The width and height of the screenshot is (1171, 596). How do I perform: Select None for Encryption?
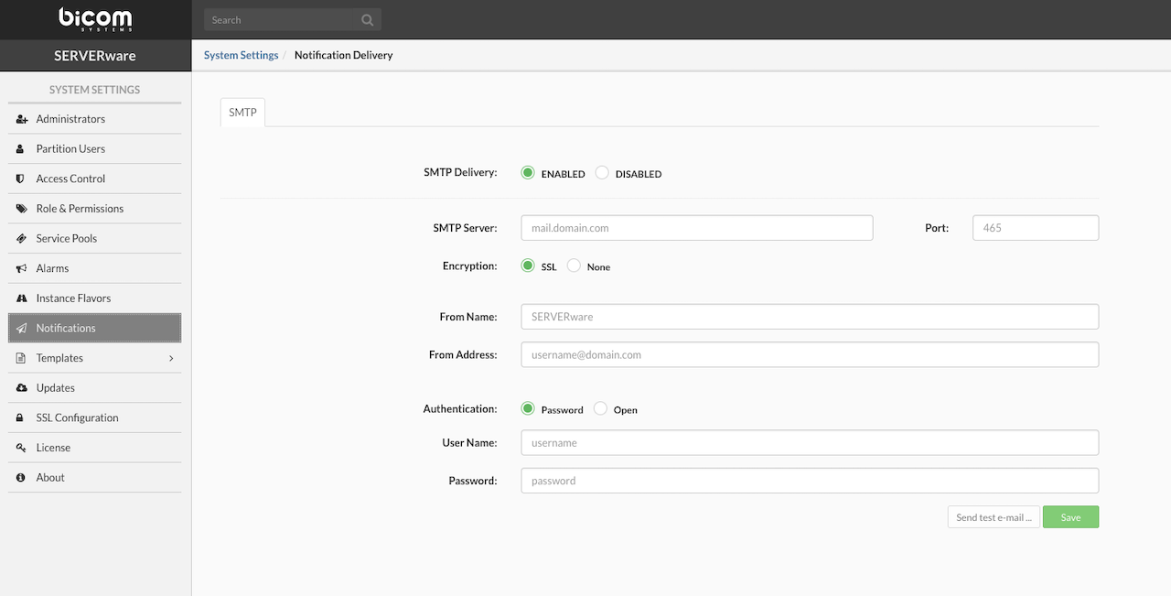(574, 266)
